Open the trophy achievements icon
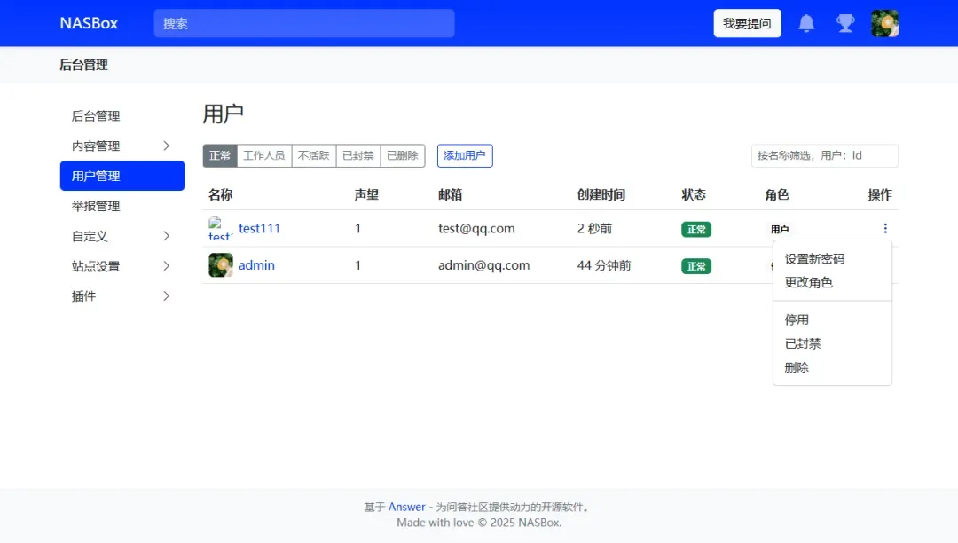 [x=845, y=23]
